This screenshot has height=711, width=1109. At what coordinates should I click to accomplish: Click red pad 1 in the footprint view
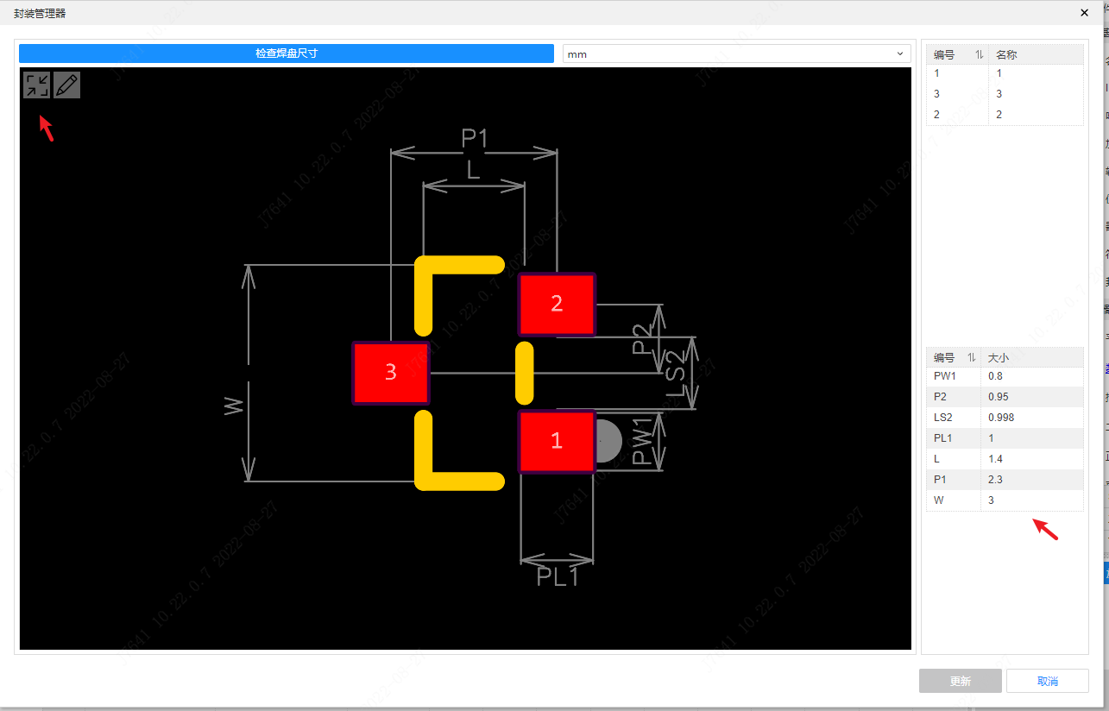[557, 442]
